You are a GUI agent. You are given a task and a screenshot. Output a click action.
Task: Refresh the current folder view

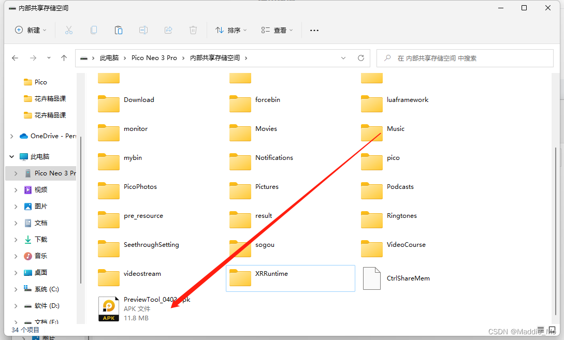point(361,58)
